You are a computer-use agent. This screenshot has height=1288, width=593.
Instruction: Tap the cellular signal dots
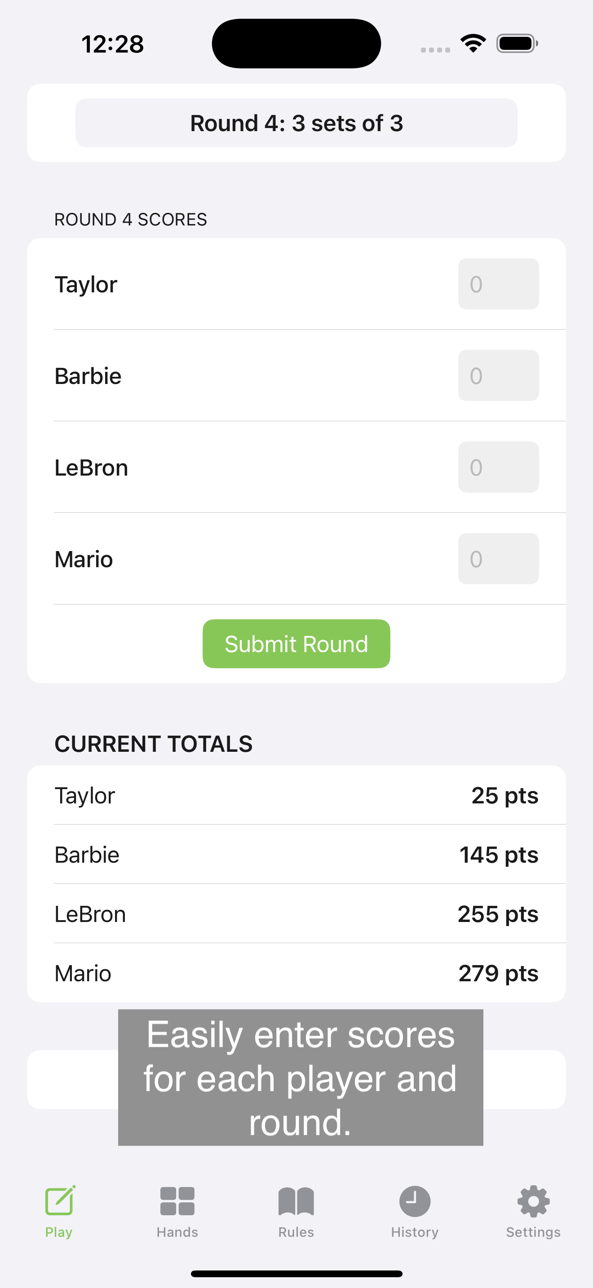point(435,49)
